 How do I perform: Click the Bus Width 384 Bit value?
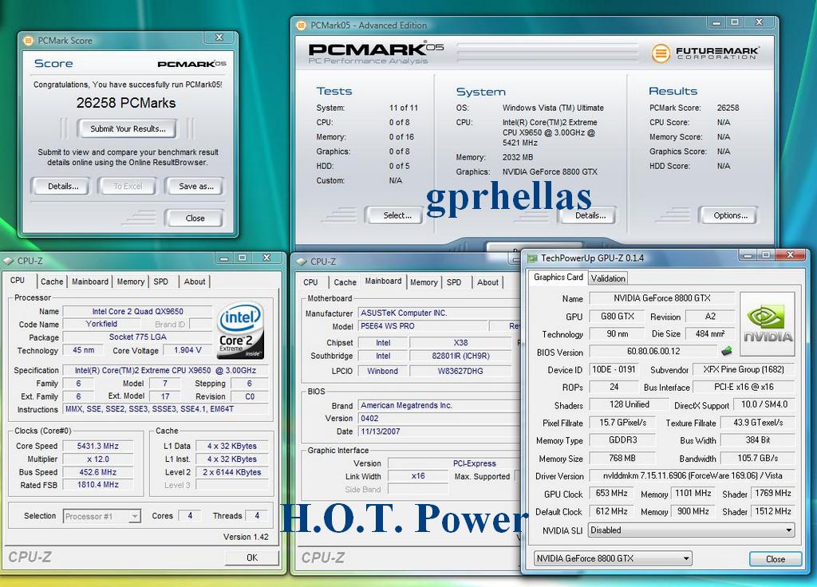point(758,440)
